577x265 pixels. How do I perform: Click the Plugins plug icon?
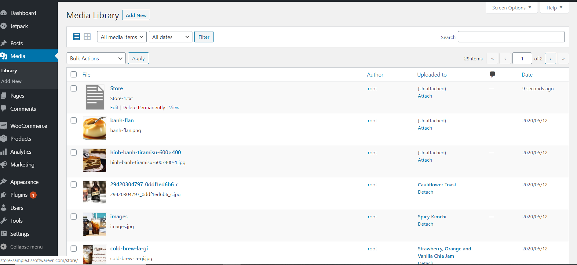click(3, 195)
